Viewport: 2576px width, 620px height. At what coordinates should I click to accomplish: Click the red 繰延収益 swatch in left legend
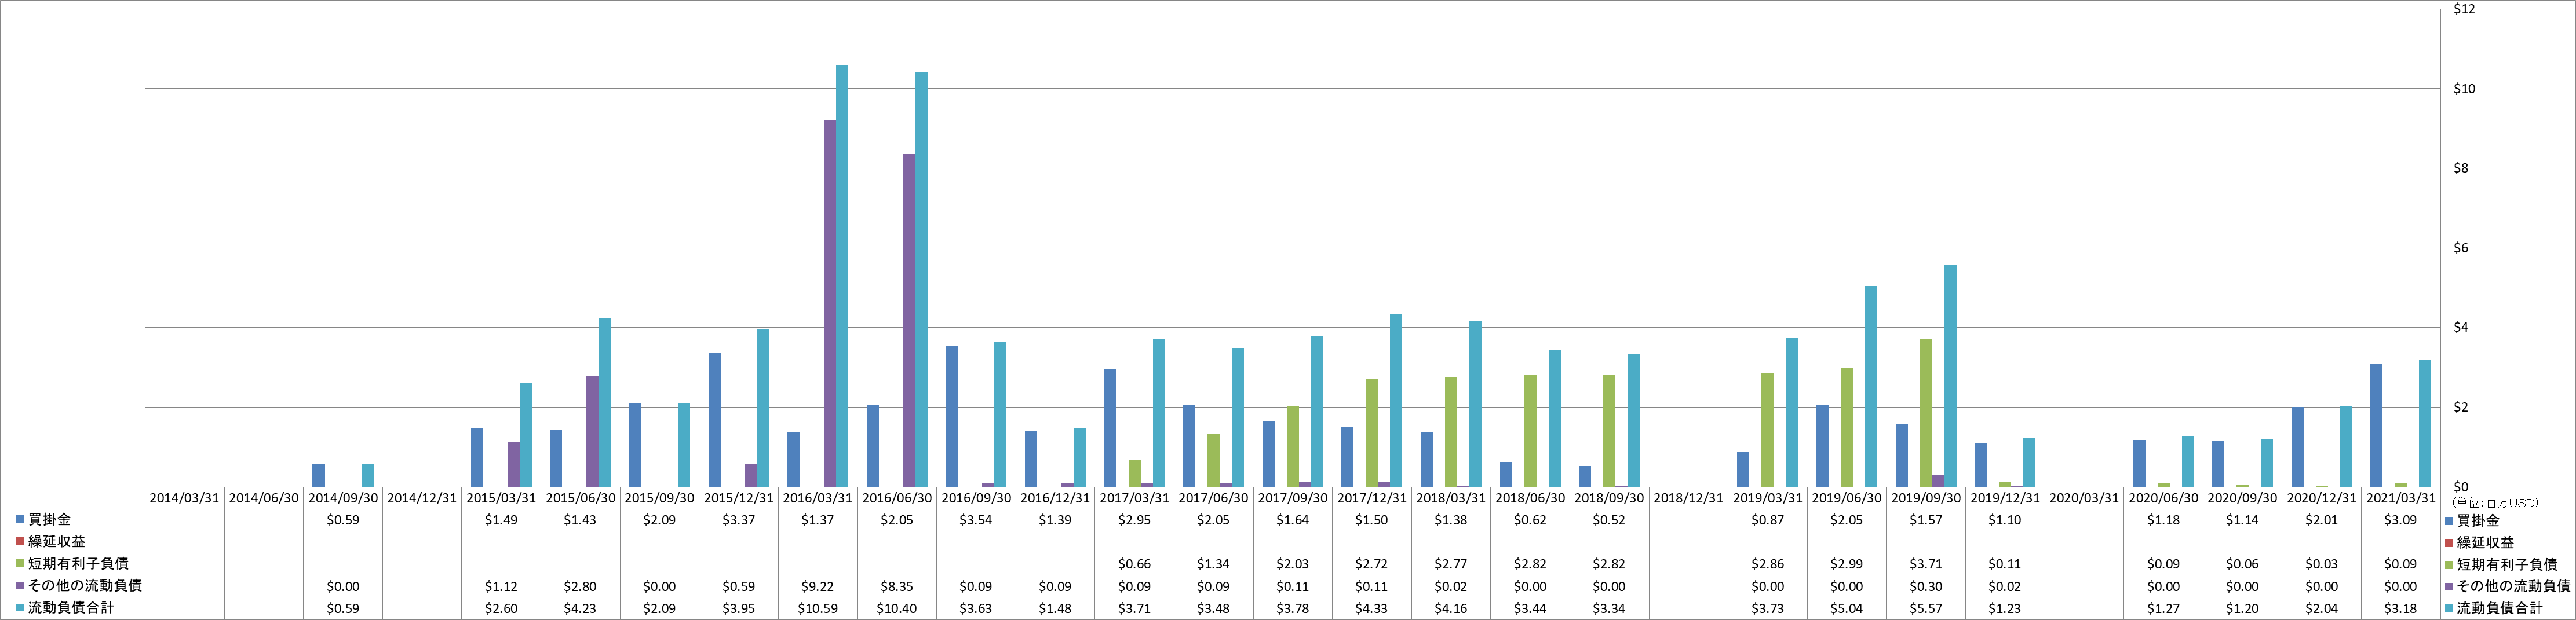click(20, 542)
